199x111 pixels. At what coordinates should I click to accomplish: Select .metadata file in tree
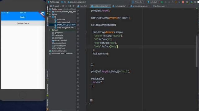click(58, 35)
